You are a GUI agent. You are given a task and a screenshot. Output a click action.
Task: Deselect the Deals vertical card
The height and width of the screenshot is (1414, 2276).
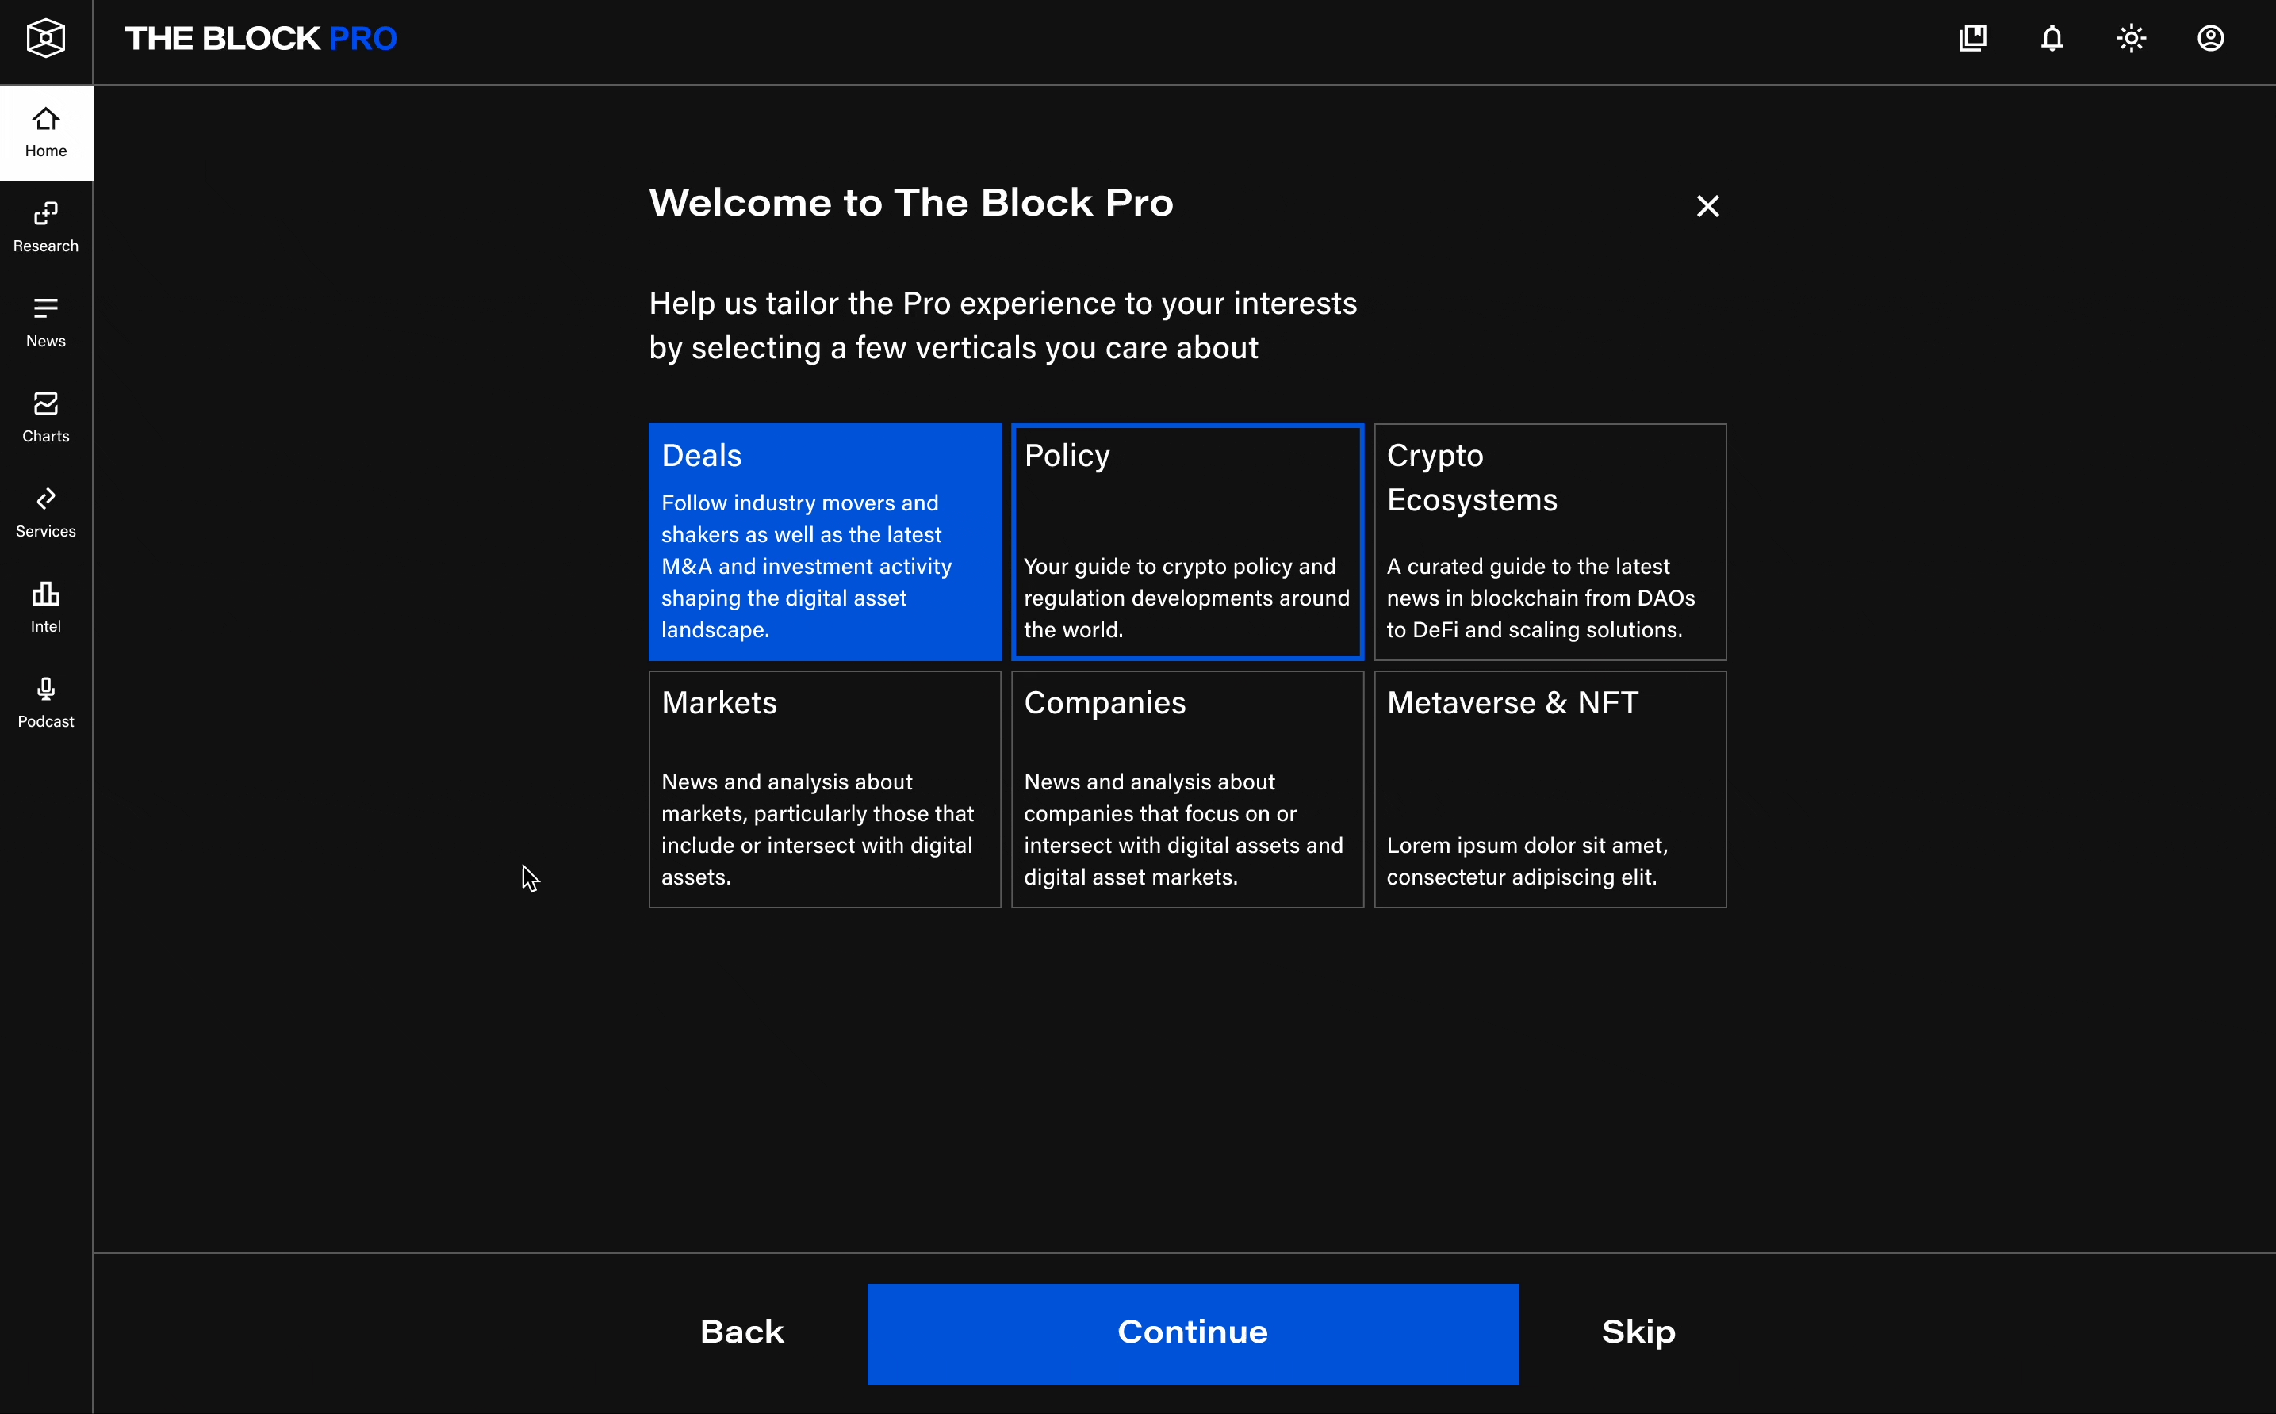coord(824,541)
